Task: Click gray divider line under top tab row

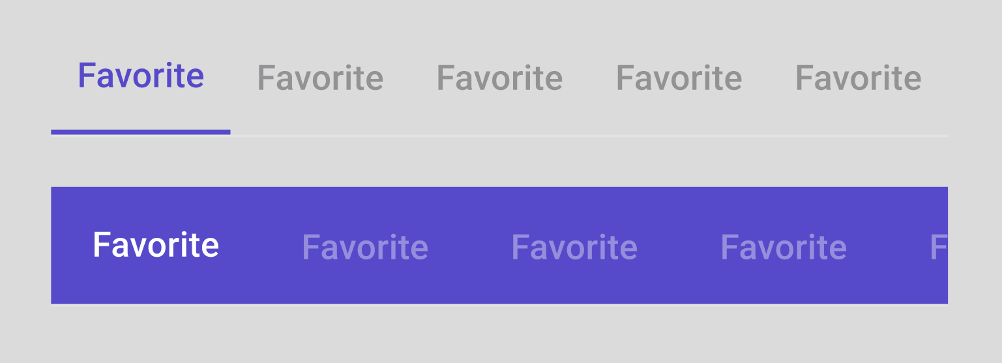Action: [587, 136]
